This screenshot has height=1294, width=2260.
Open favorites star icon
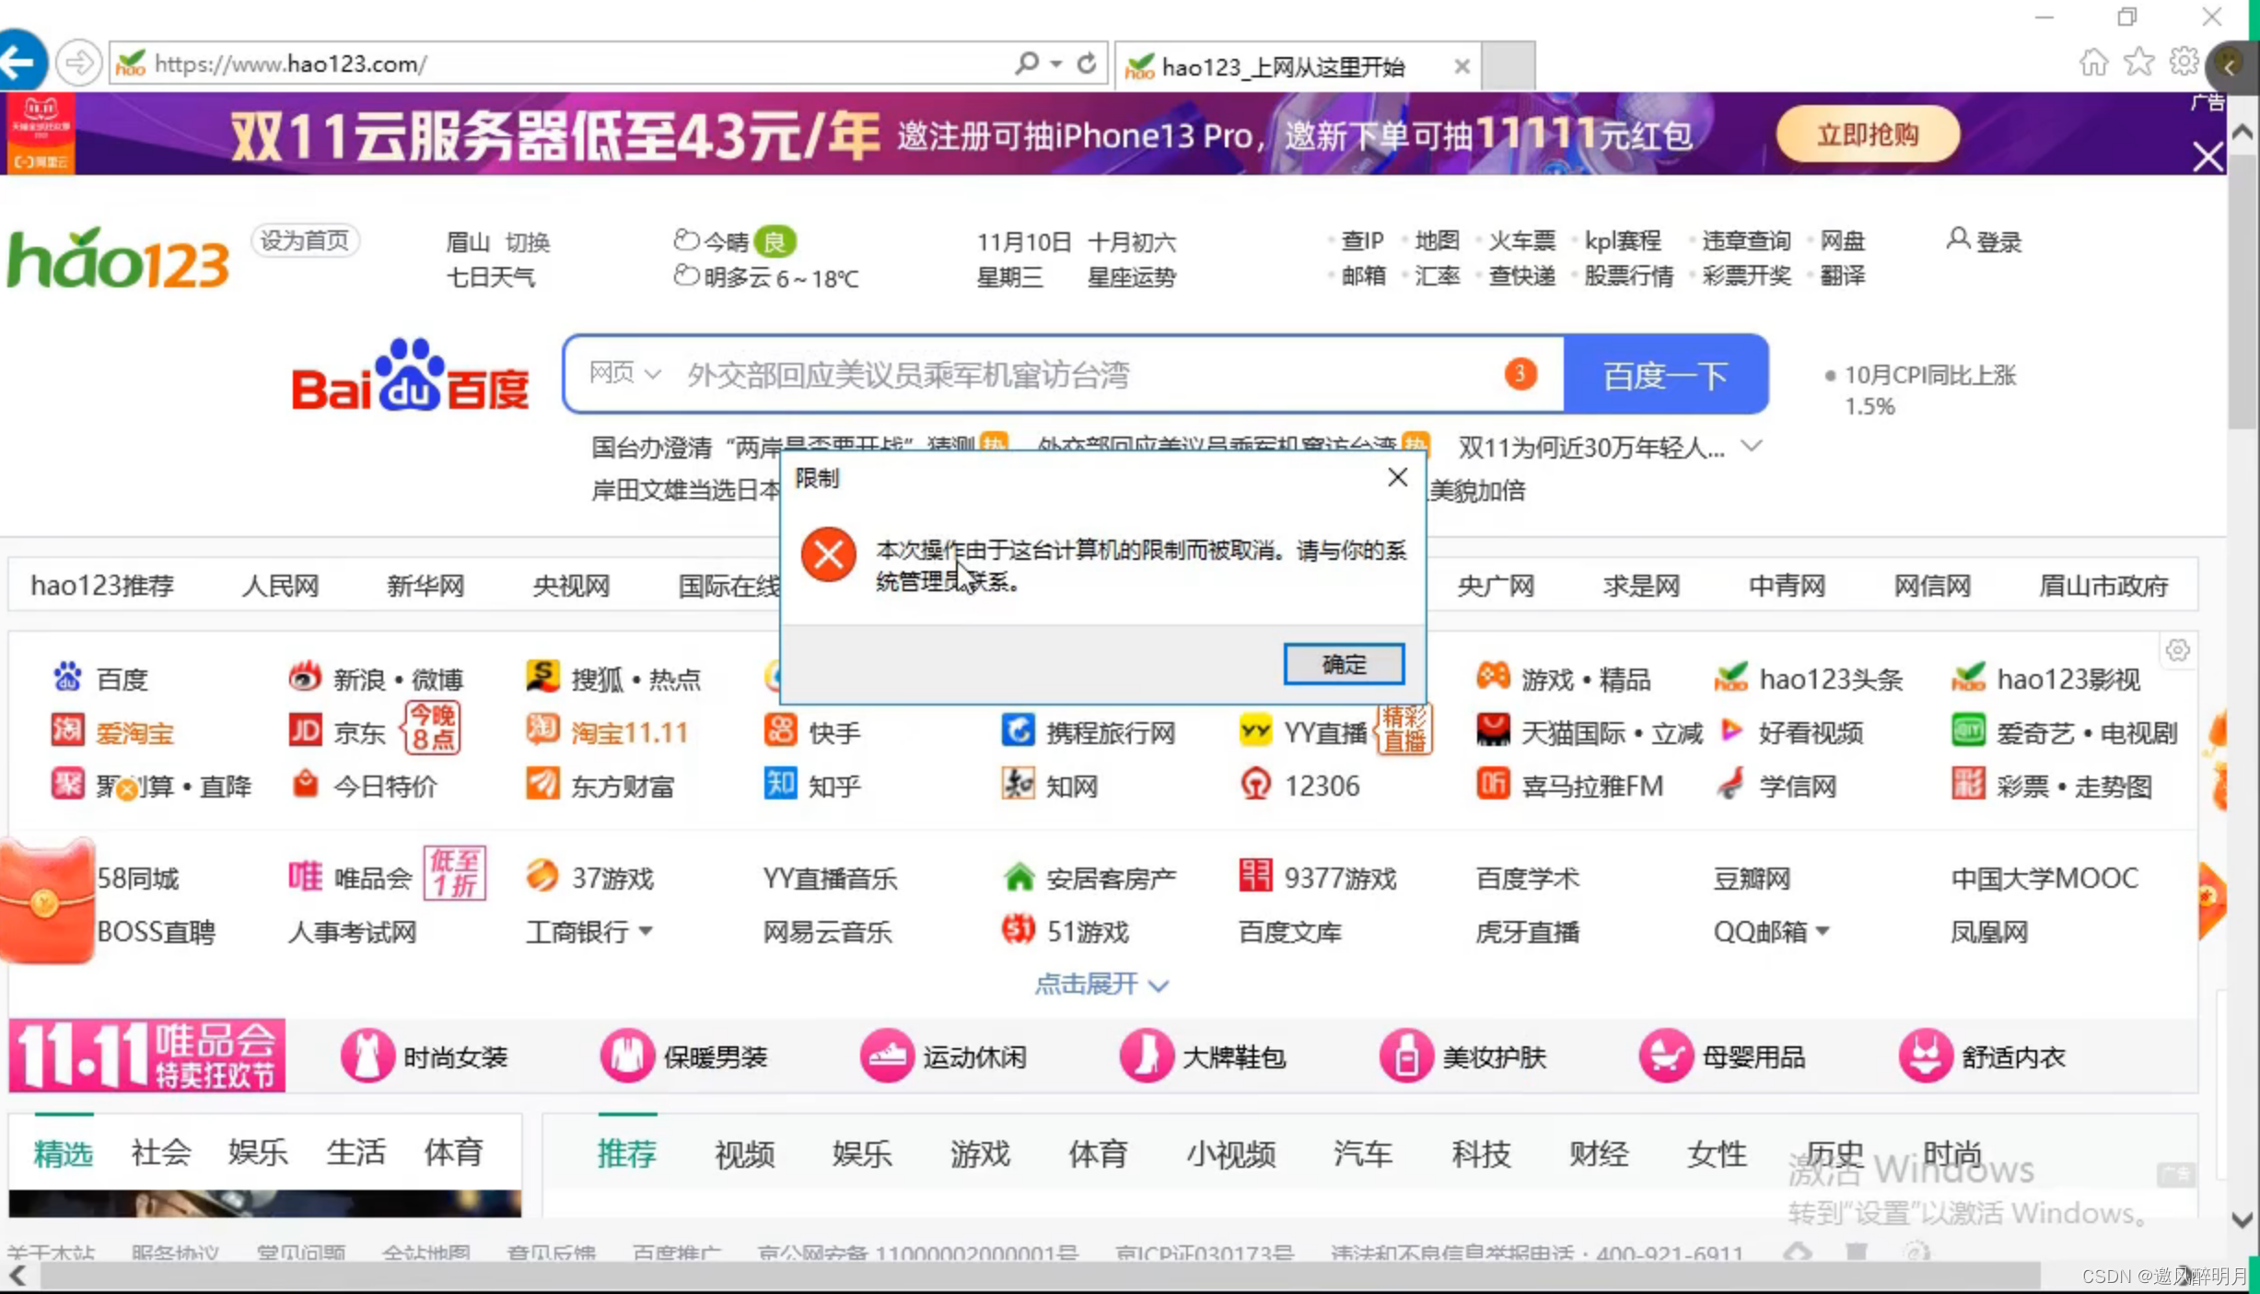pyautogui.click(x=2138, y=63)
